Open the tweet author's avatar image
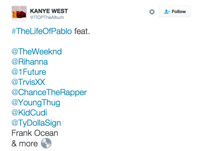The width and height of the screenshot is (202, 151). [19, 13]
